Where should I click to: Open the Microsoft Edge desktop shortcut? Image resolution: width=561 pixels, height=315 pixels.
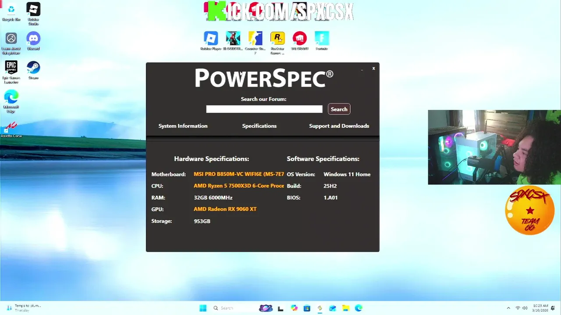tap(11, 101)
